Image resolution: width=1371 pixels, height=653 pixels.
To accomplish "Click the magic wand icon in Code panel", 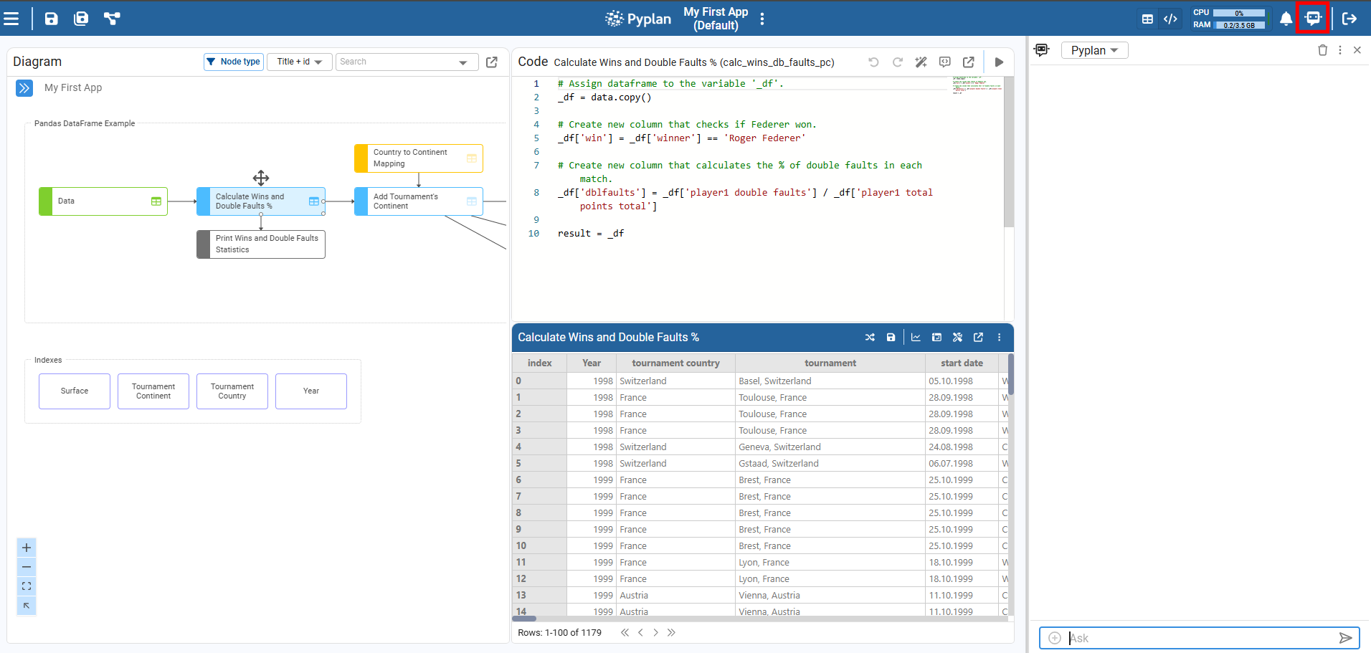I will tap(921, 62).
